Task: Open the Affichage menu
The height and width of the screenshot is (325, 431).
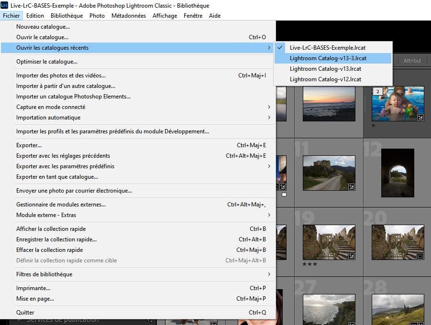Action: point(165,16)
